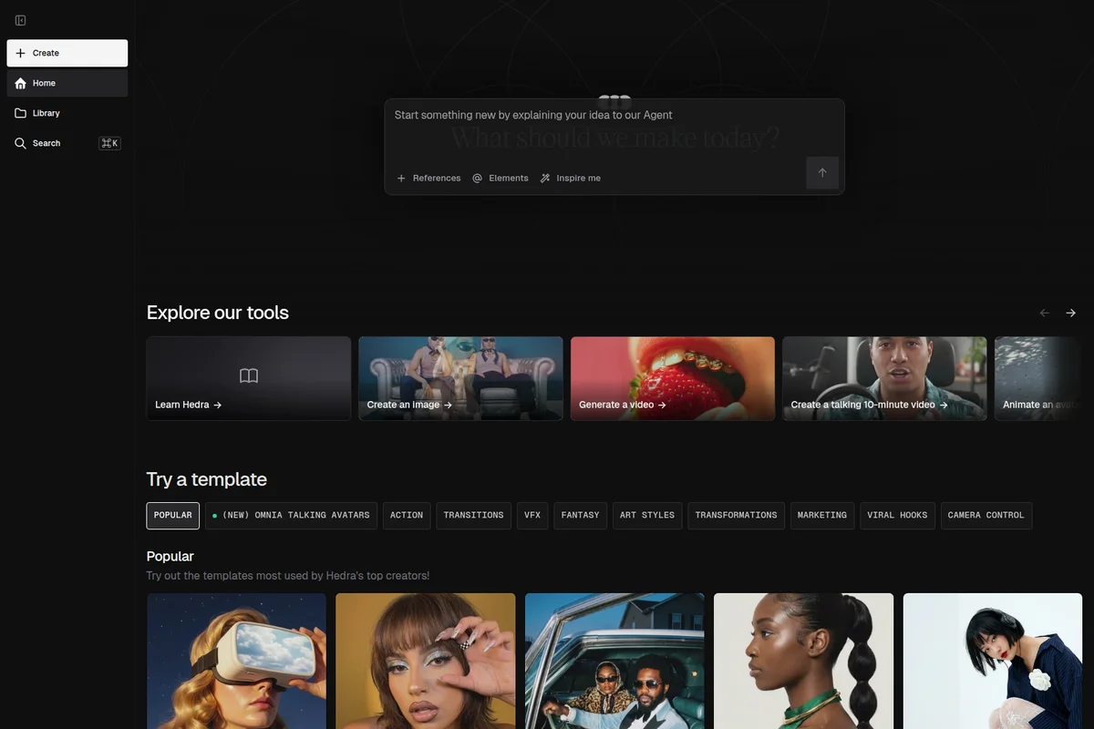Open Search using the magnifier icon
This screenshot has width=1094, height=729.
[17, 142]
